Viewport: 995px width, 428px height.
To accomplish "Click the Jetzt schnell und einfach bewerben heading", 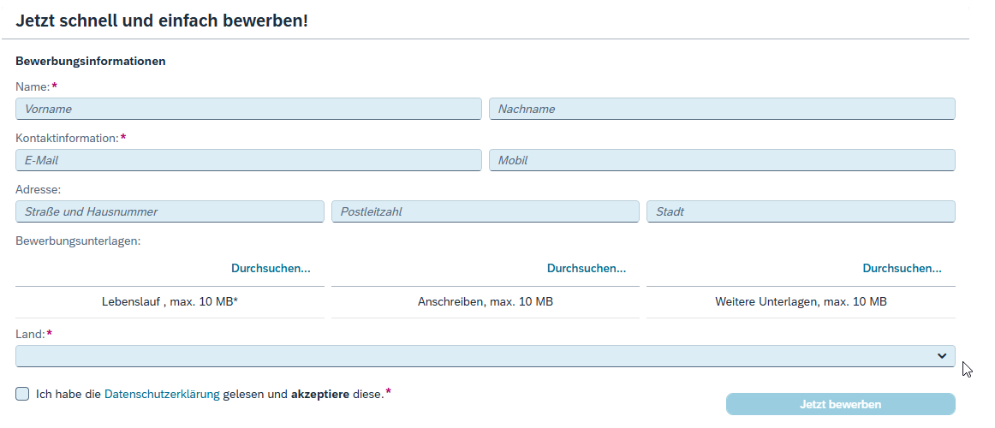I will coord(162,21).
